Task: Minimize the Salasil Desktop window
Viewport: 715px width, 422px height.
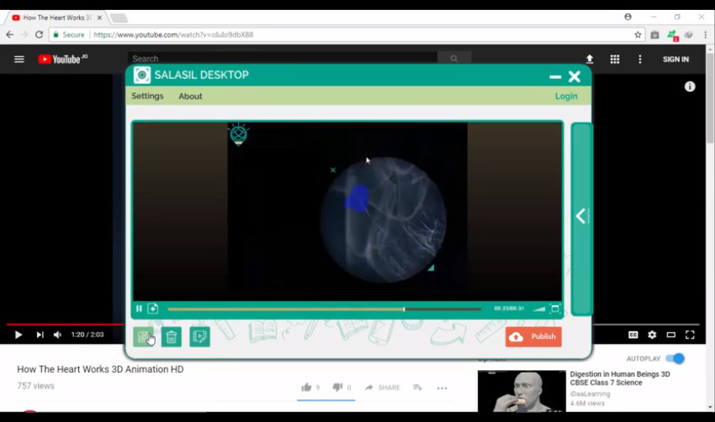Action: click(555, 77)
